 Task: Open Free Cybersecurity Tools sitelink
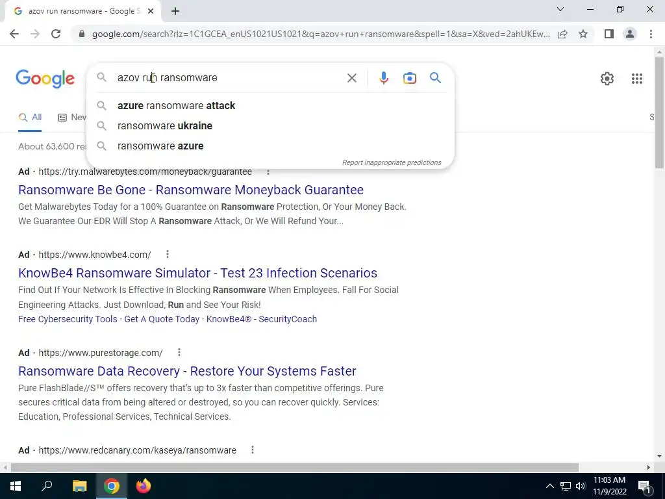tap(68, 319)
